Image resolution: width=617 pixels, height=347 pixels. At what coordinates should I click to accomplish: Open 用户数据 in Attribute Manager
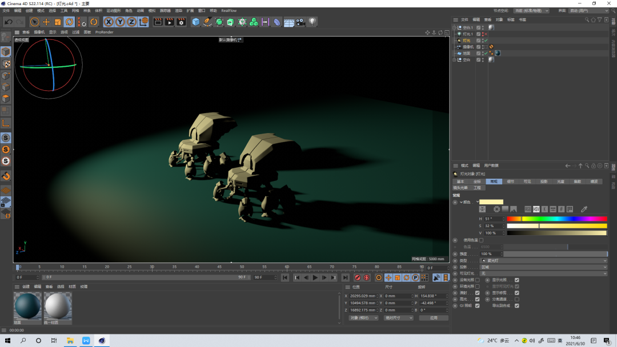(491, 166)
